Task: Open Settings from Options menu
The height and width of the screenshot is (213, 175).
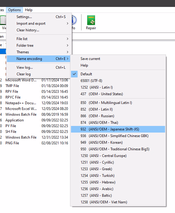Action: tap(39, 17)
